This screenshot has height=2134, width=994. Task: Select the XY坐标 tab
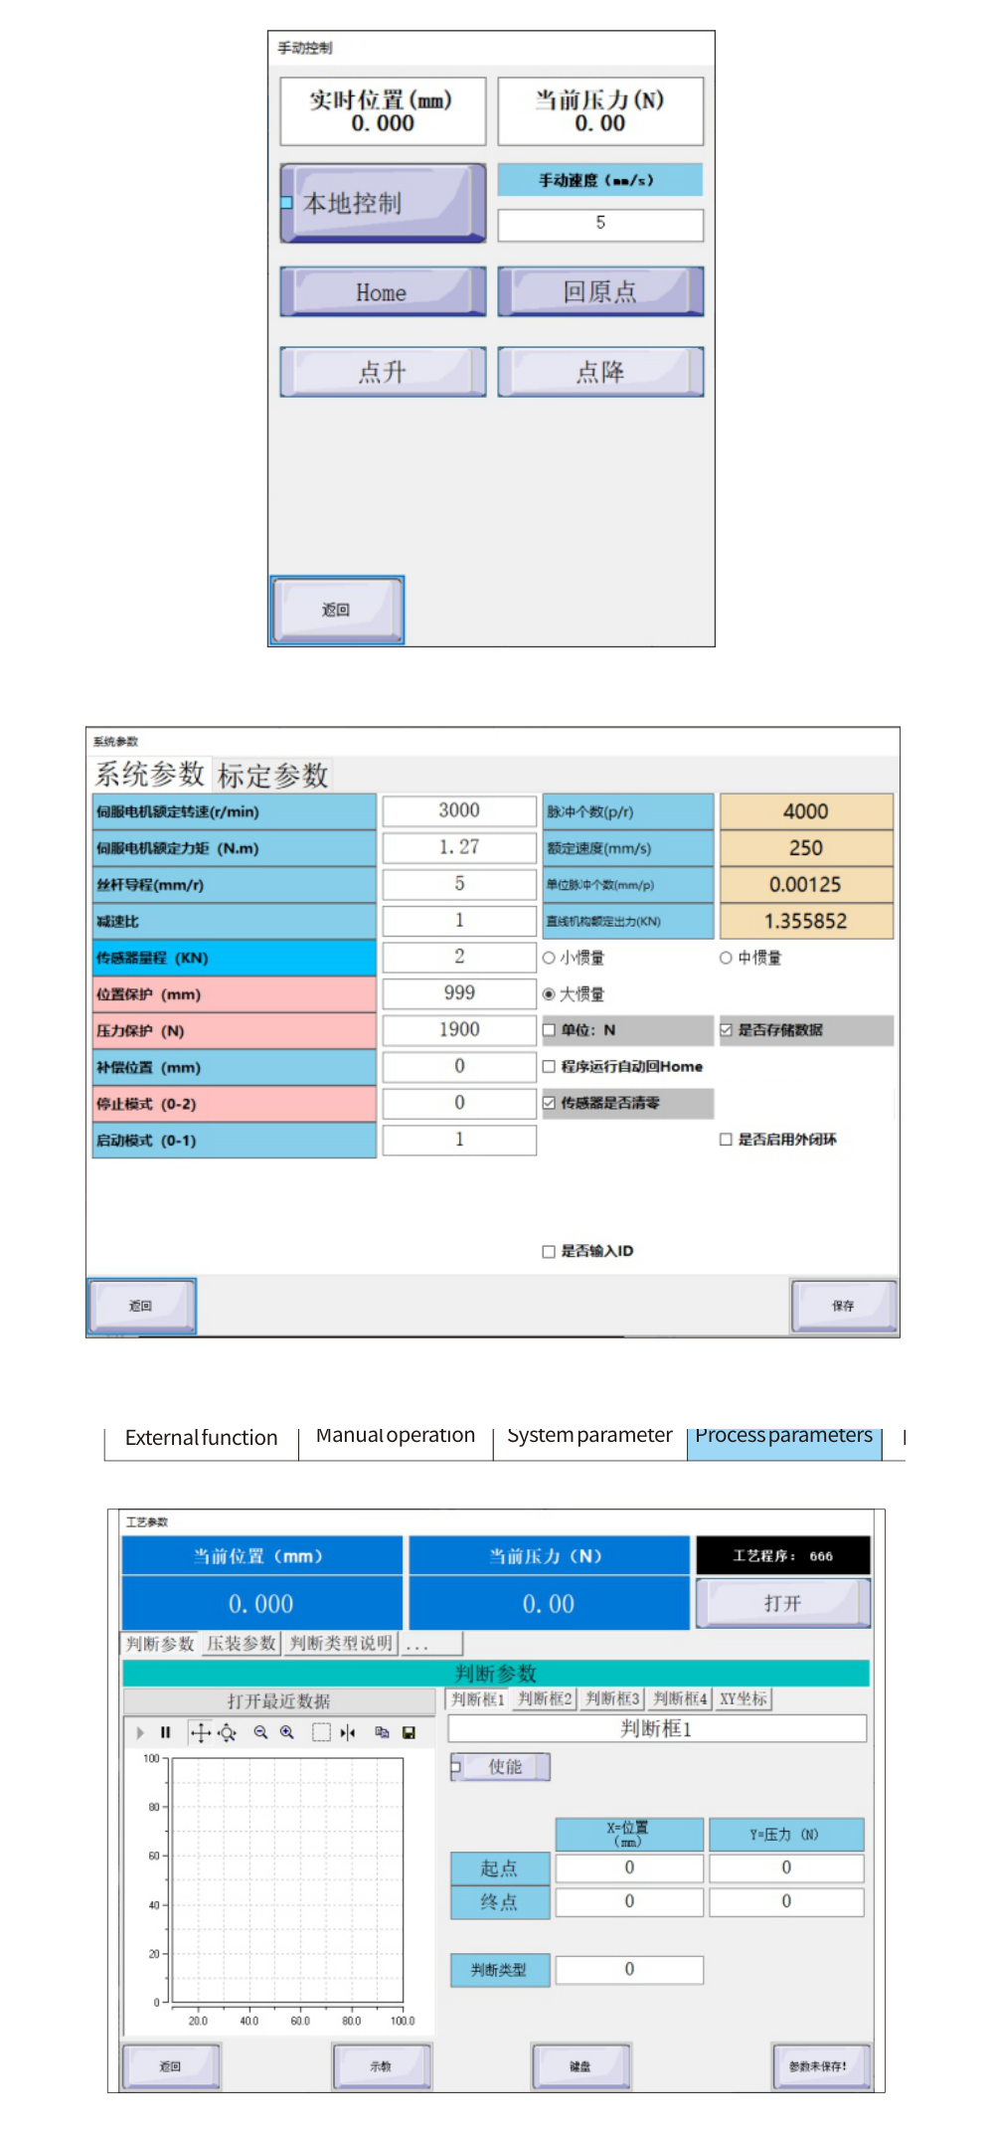(744, 1699)
